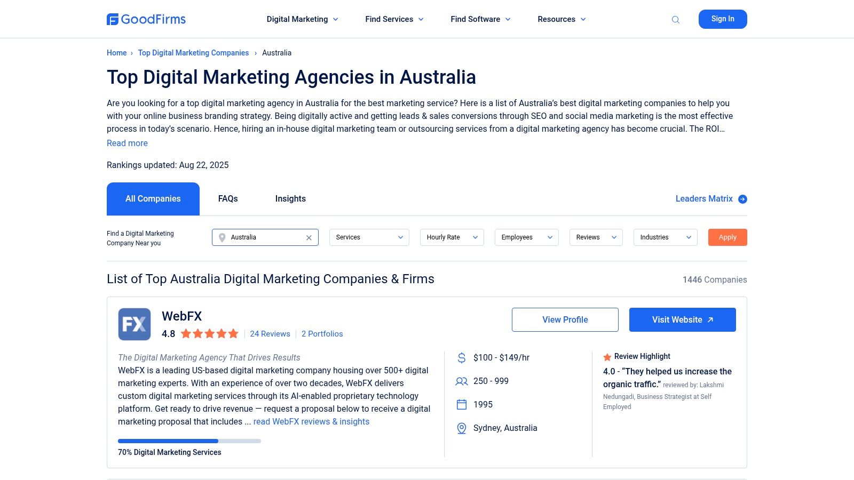Click the 70% Digital Marketing Services bar

(189, 441)
